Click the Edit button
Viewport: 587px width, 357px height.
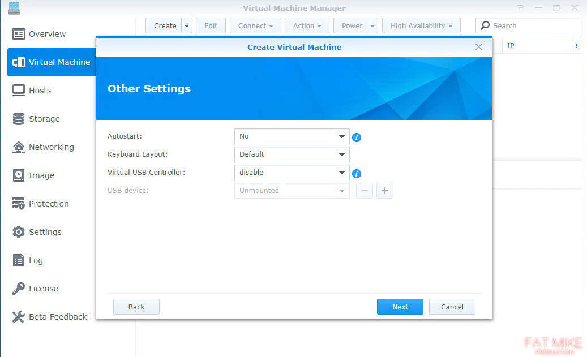point(211,26)
